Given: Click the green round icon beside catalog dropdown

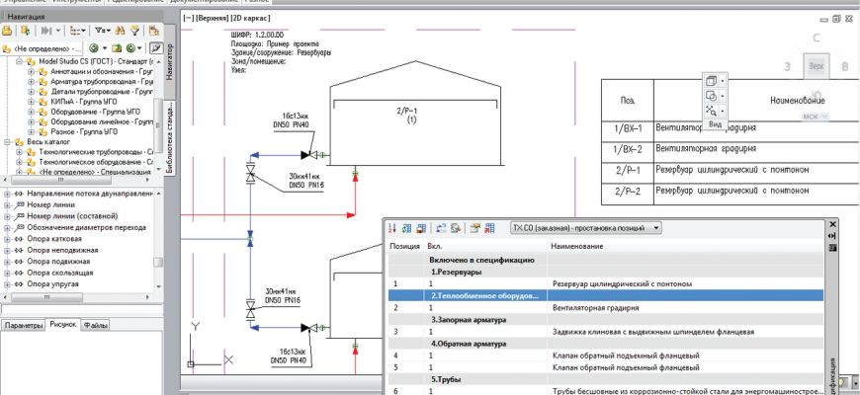Looking at the screenshot, I should (93, 47).
